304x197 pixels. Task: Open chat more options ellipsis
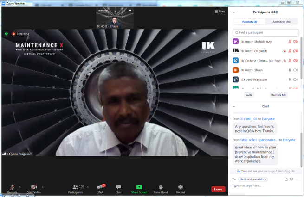click(x=297, y=179)
